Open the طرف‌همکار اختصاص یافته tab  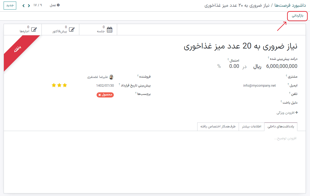pyautogui.click(x=218, y=126)
